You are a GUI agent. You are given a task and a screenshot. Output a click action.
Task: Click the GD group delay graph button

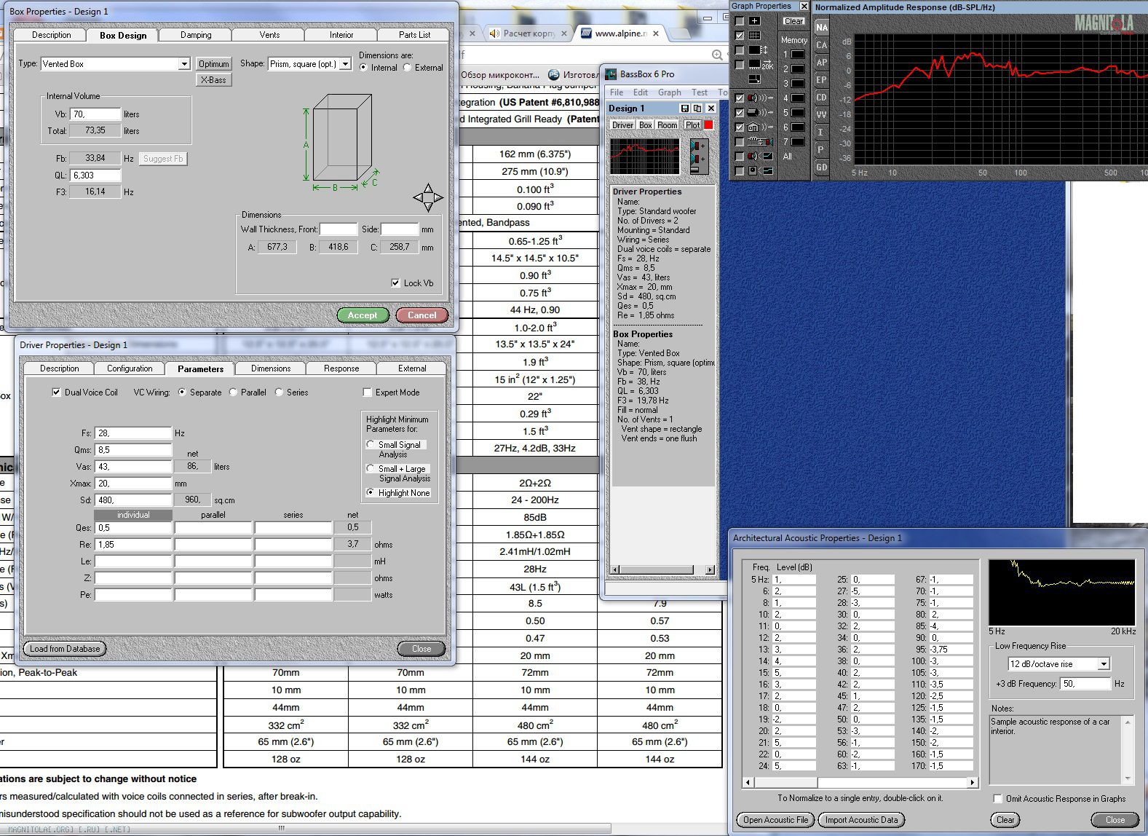(x=821, y=167)
